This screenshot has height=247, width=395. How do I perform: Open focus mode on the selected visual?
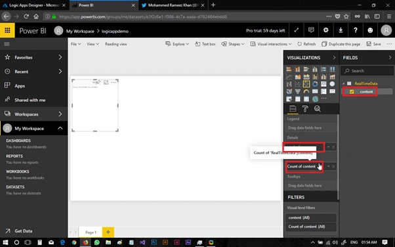106,82
